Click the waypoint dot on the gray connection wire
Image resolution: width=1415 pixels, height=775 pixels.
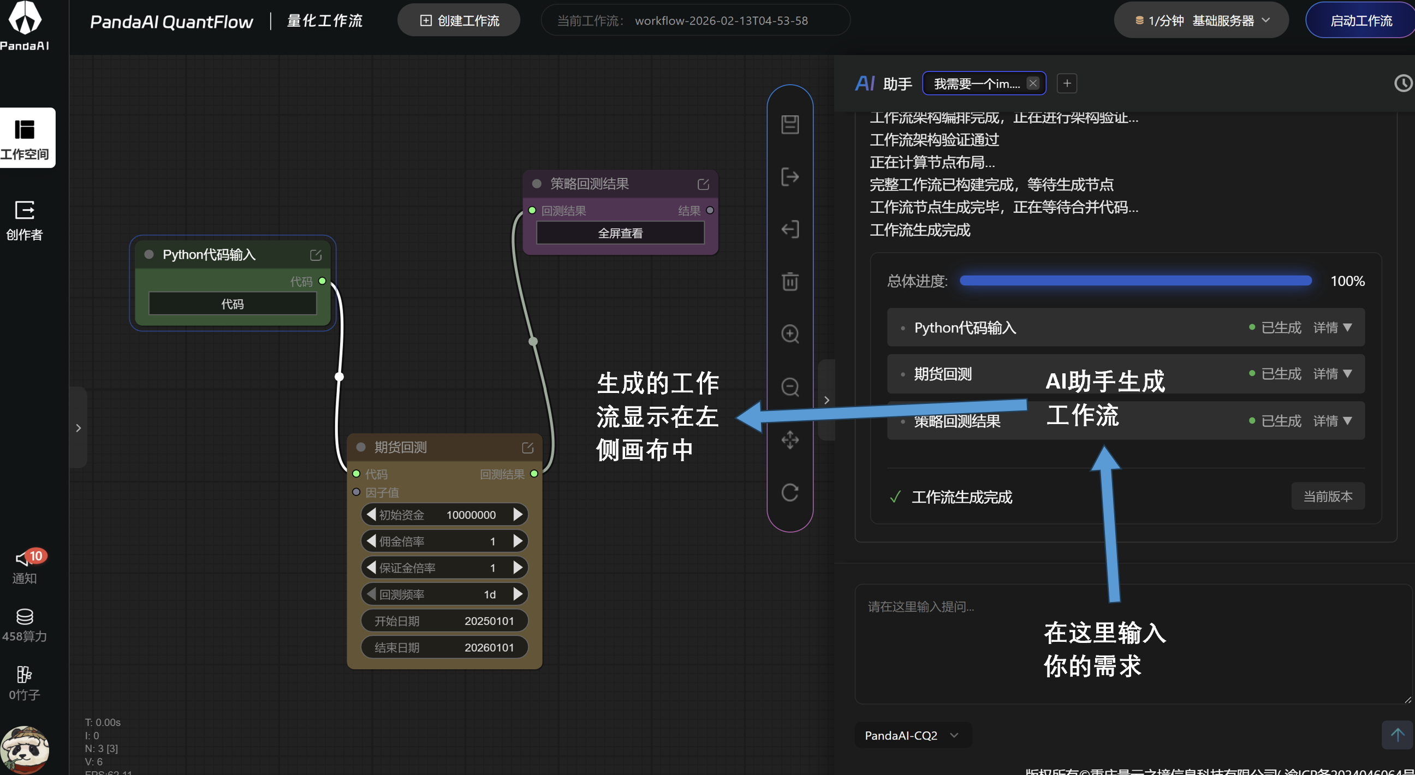[x=533, y=341]
